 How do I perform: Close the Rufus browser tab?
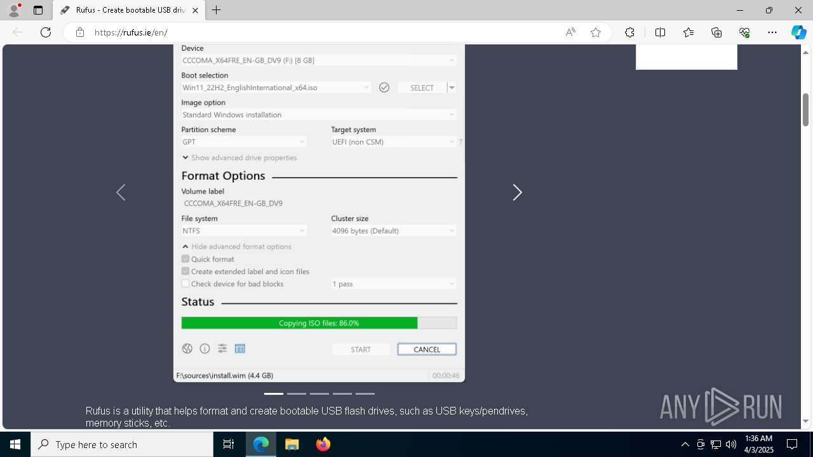(x=195, y=10)
